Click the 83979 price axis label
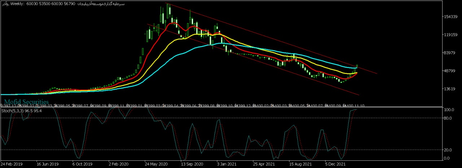The width and height of the screenshot is (462, 168). click(451, 53)
